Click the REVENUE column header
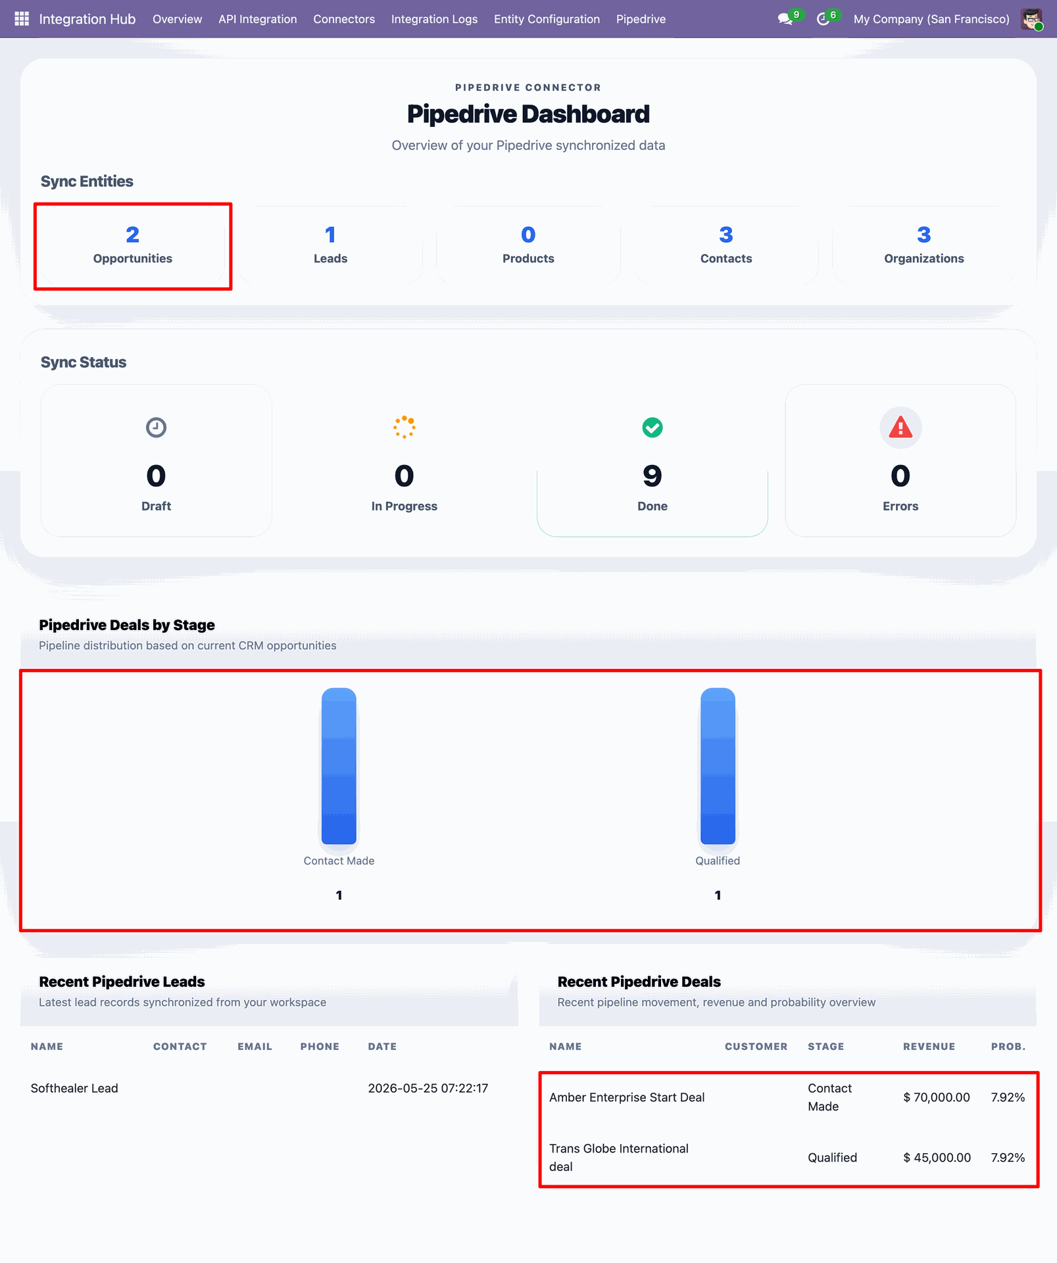The width and height of the screenshot is (1057, 1263). pos(929,1047)
